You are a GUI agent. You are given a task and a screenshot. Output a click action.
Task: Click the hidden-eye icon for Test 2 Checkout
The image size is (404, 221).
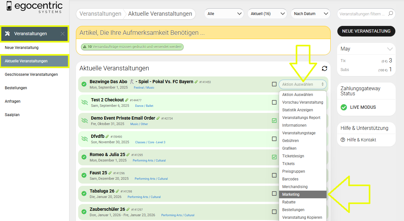pyautogui.click(x=85, y=102)
